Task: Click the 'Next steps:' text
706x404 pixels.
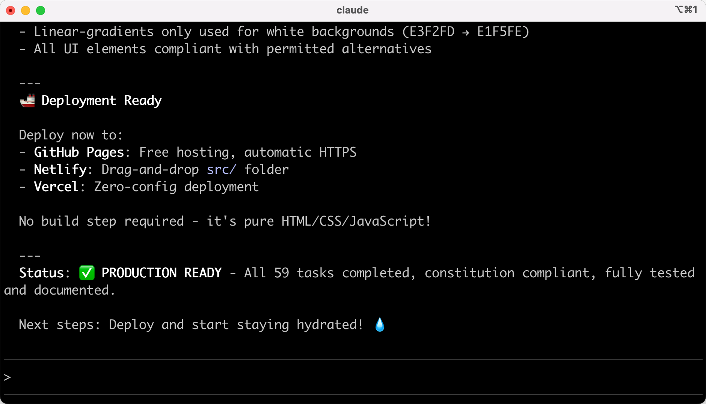Action: coord(60,325)
